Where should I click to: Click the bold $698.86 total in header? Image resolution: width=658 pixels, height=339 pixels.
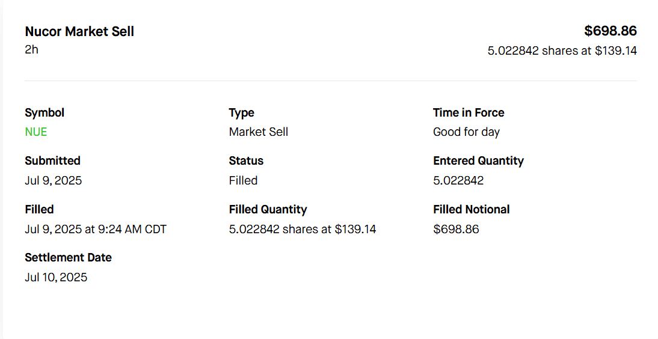tap(610, 31)
